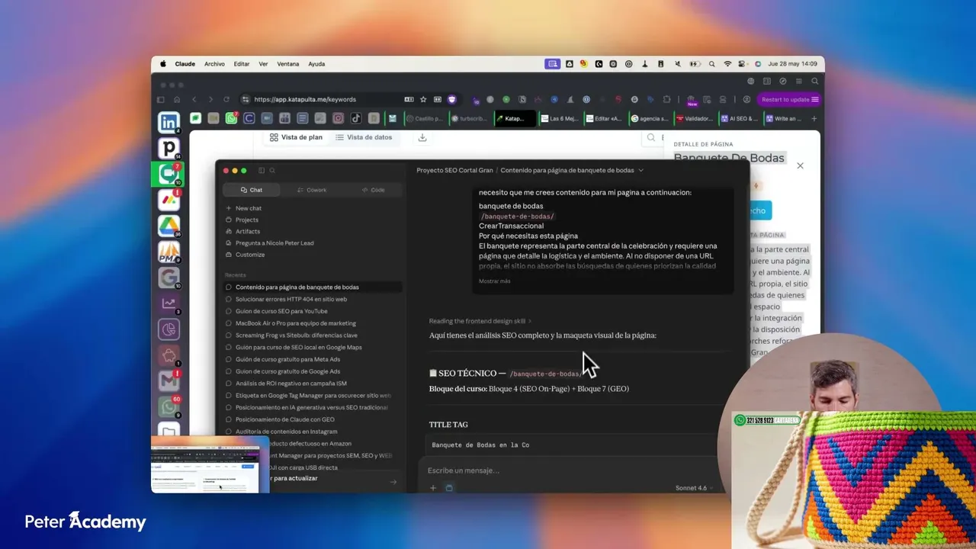Open chat Posicionamiento en IA generativa versus SEO
Screen dimensions: 976x549
tap(313, 407)
